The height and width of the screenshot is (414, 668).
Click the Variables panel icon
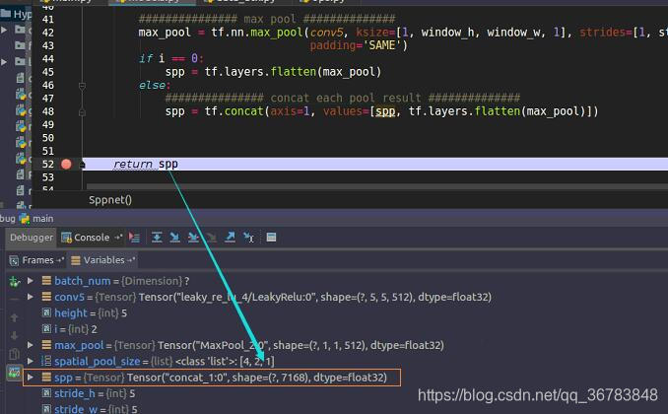point(76,260)
